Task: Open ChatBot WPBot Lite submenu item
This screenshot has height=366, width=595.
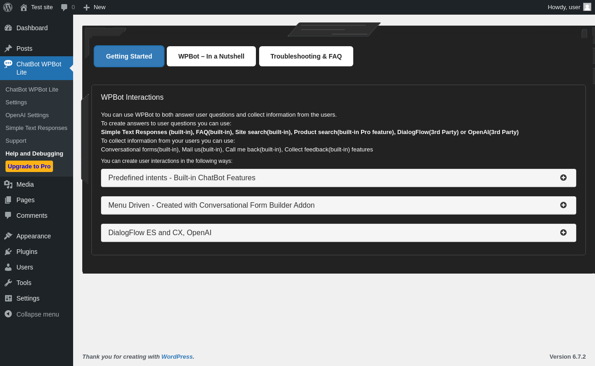Action: 32,90
